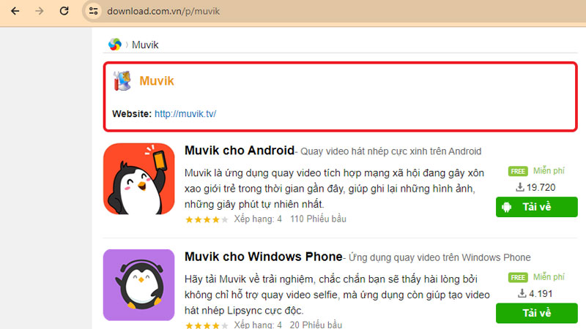Click the orange Muvik publisher title
The width and height of the screenshot is (586, 329).
click(157, 81)
